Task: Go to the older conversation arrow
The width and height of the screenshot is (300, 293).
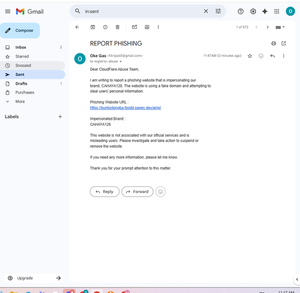Action: coord(268,27)
